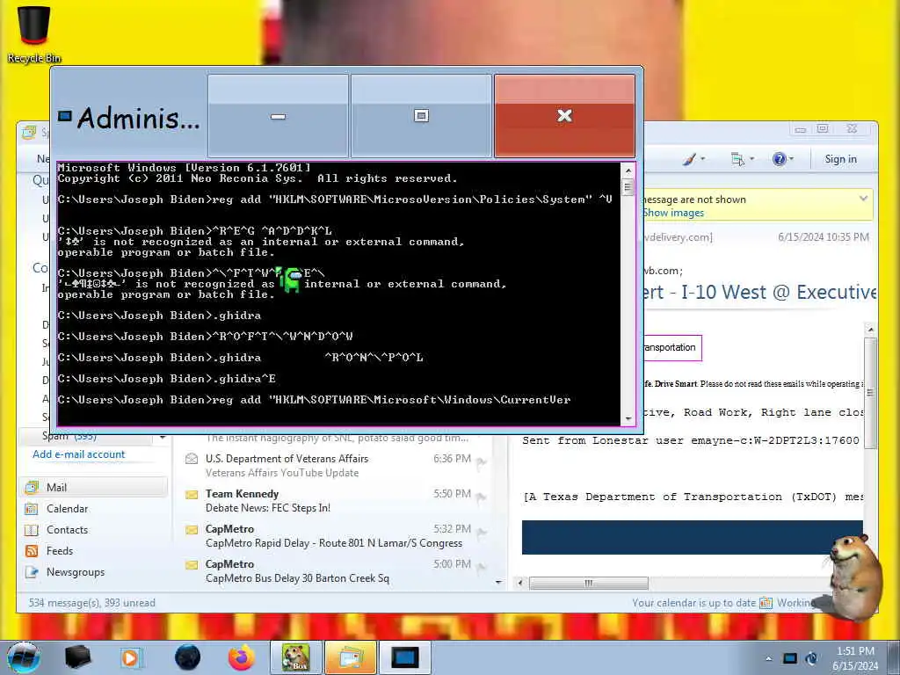Viewport: 900px width, 675px height.
Task: Click the calendar icon in the status bar
Action: coord(766,603)
